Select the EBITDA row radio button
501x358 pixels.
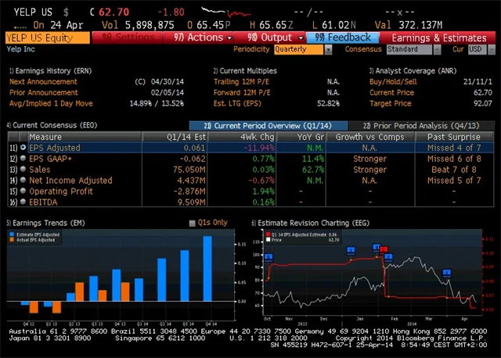[23, 202]
